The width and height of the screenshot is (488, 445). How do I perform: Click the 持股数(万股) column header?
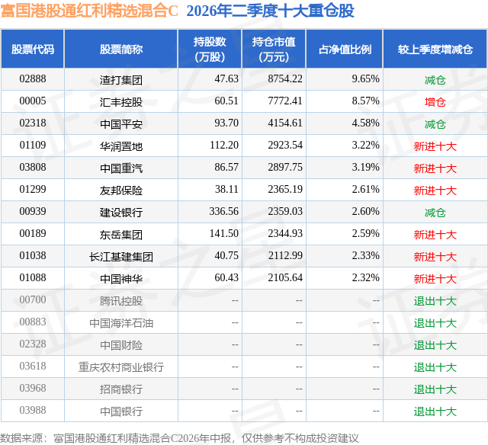(x=210, y=49)
